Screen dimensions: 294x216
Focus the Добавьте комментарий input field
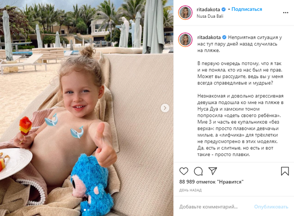(x=215, y=207)
